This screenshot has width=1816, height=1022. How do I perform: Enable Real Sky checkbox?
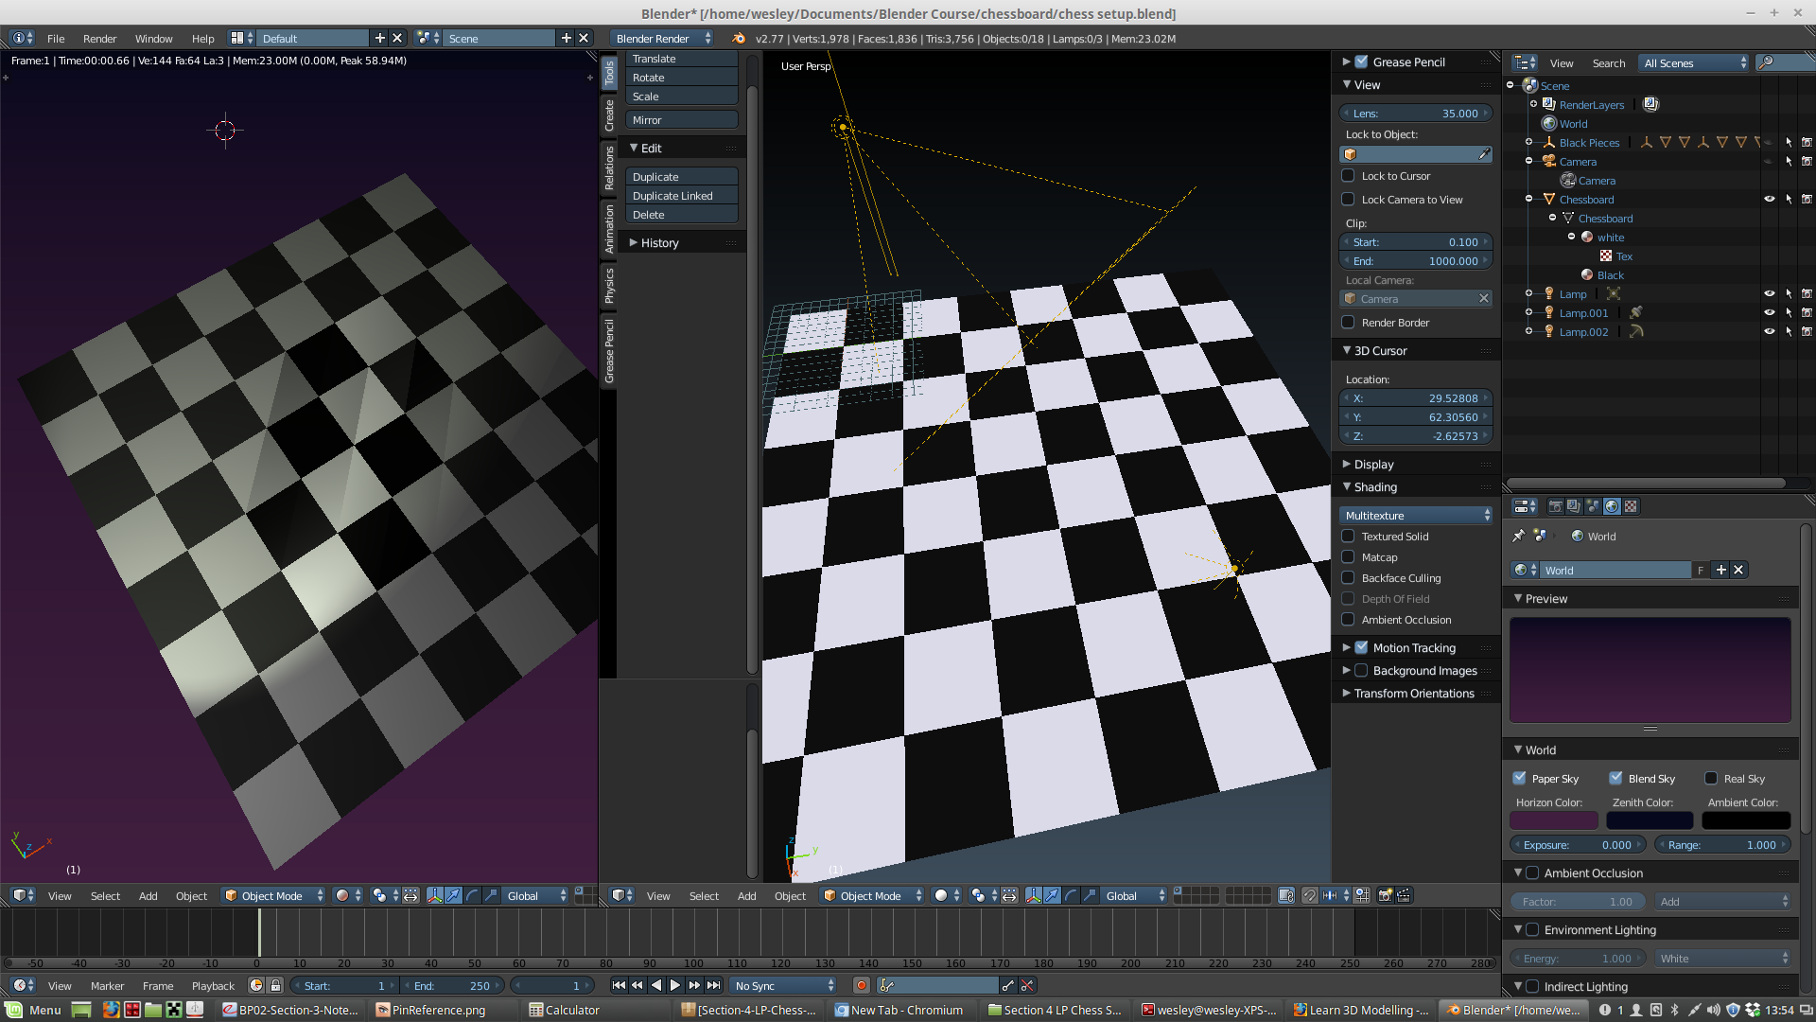[x=1711, y=779]
